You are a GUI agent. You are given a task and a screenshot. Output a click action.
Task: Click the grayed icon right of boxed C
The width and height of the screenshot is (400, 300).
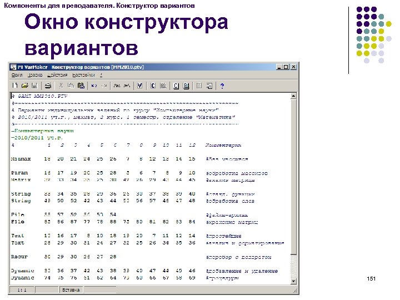(163, 86)
